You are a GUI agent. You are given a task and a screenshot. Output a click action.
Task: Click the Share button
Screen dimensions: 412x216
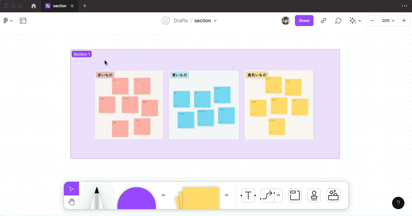click(x=304, y=21)
